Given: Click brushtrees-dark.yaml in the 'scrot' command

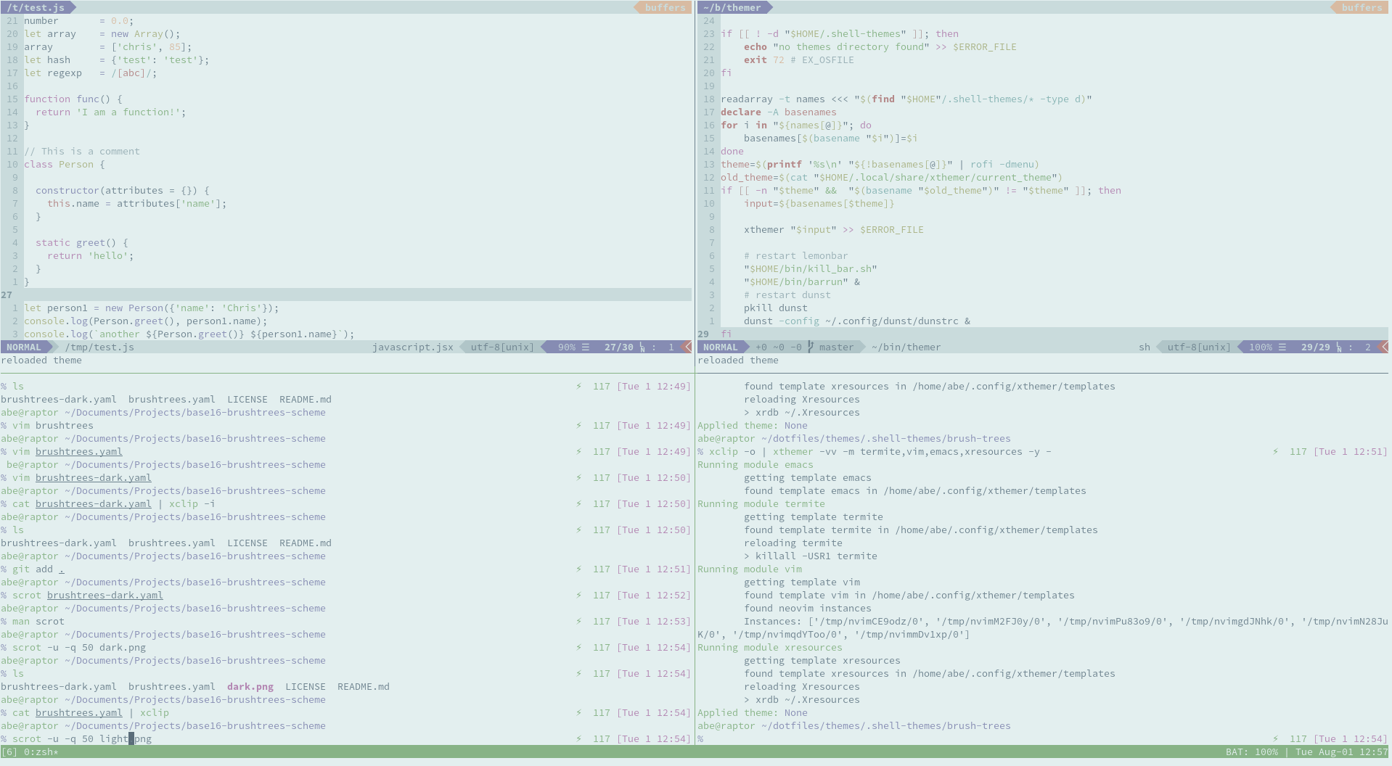Looking at the screenshot, I should coord(105,595).
